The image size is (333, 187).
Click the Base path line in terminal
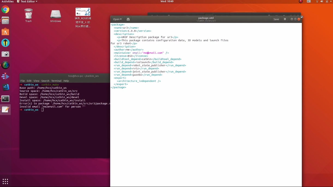[x=43, y=88]
